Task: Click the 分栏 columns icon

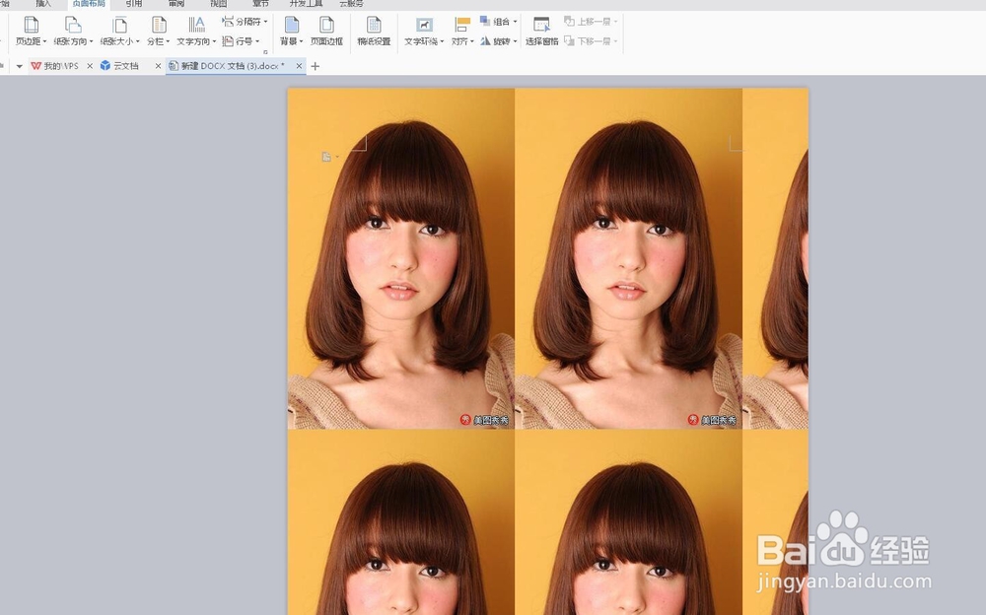Action: pyautogui.click(x=159, y=26)
